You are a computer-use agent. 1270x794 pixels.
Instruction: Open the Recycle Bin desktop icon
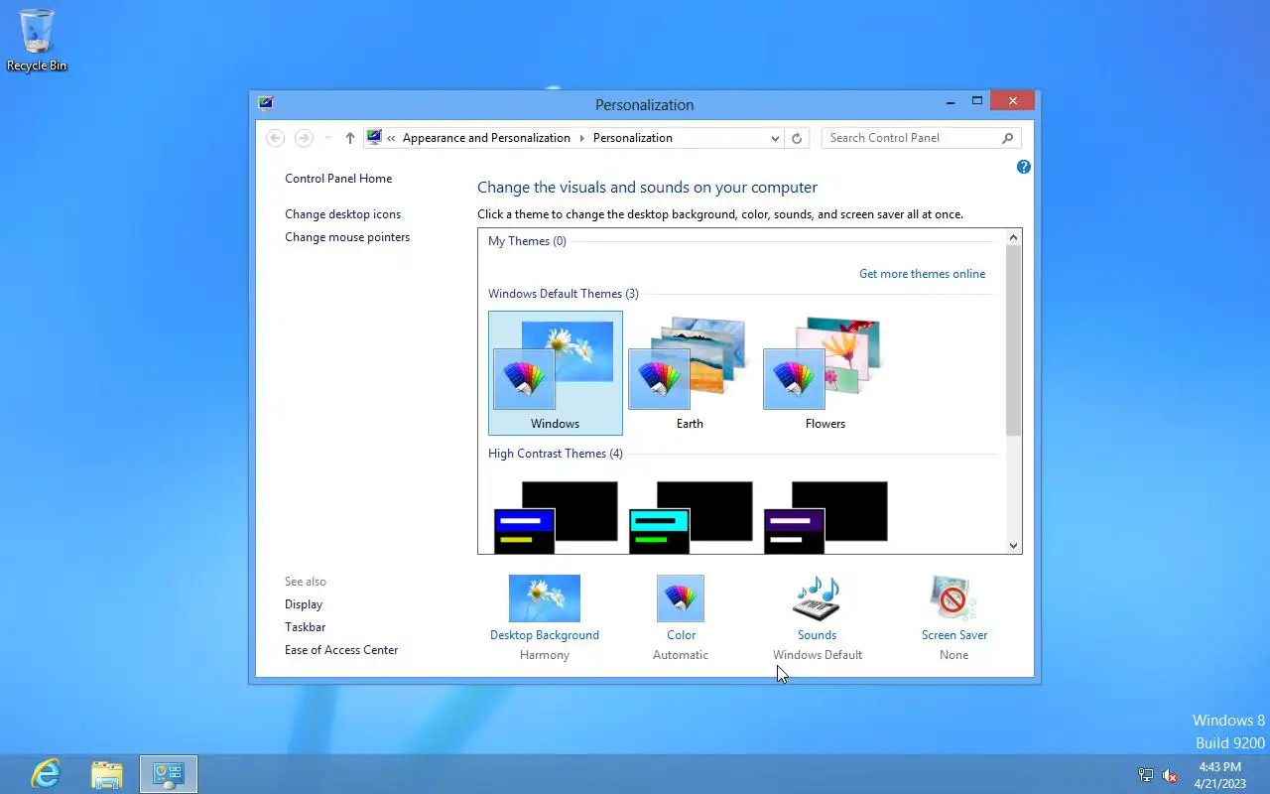click(37, 40)
